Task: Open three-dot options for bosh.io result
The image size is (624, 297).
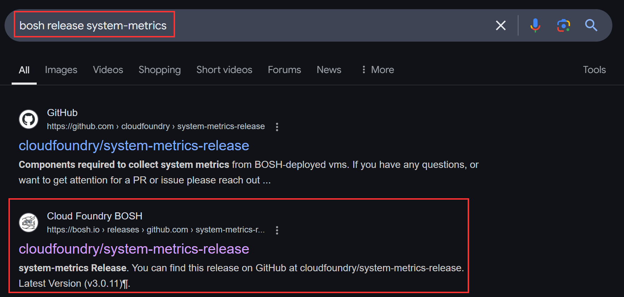Action: pos(277,230)
